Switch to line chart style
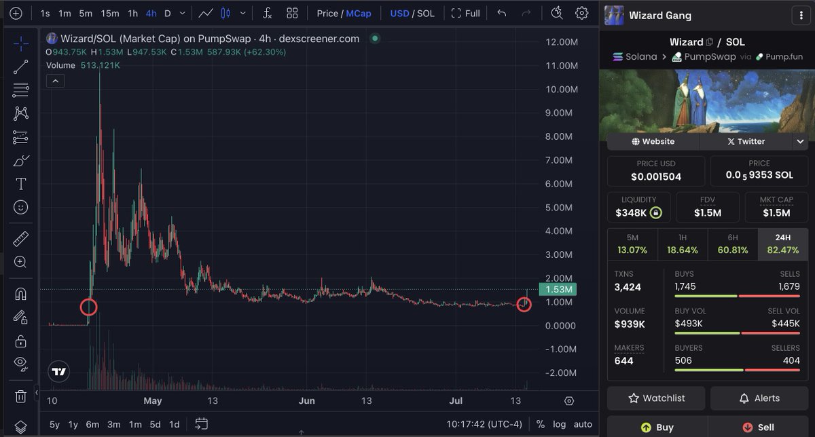This screenshot has height=437, width=815. 204,14
